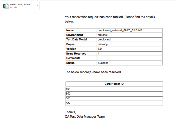177x128 pixels.
Task: Select the version value '1.0'
Action: [130, 49]
